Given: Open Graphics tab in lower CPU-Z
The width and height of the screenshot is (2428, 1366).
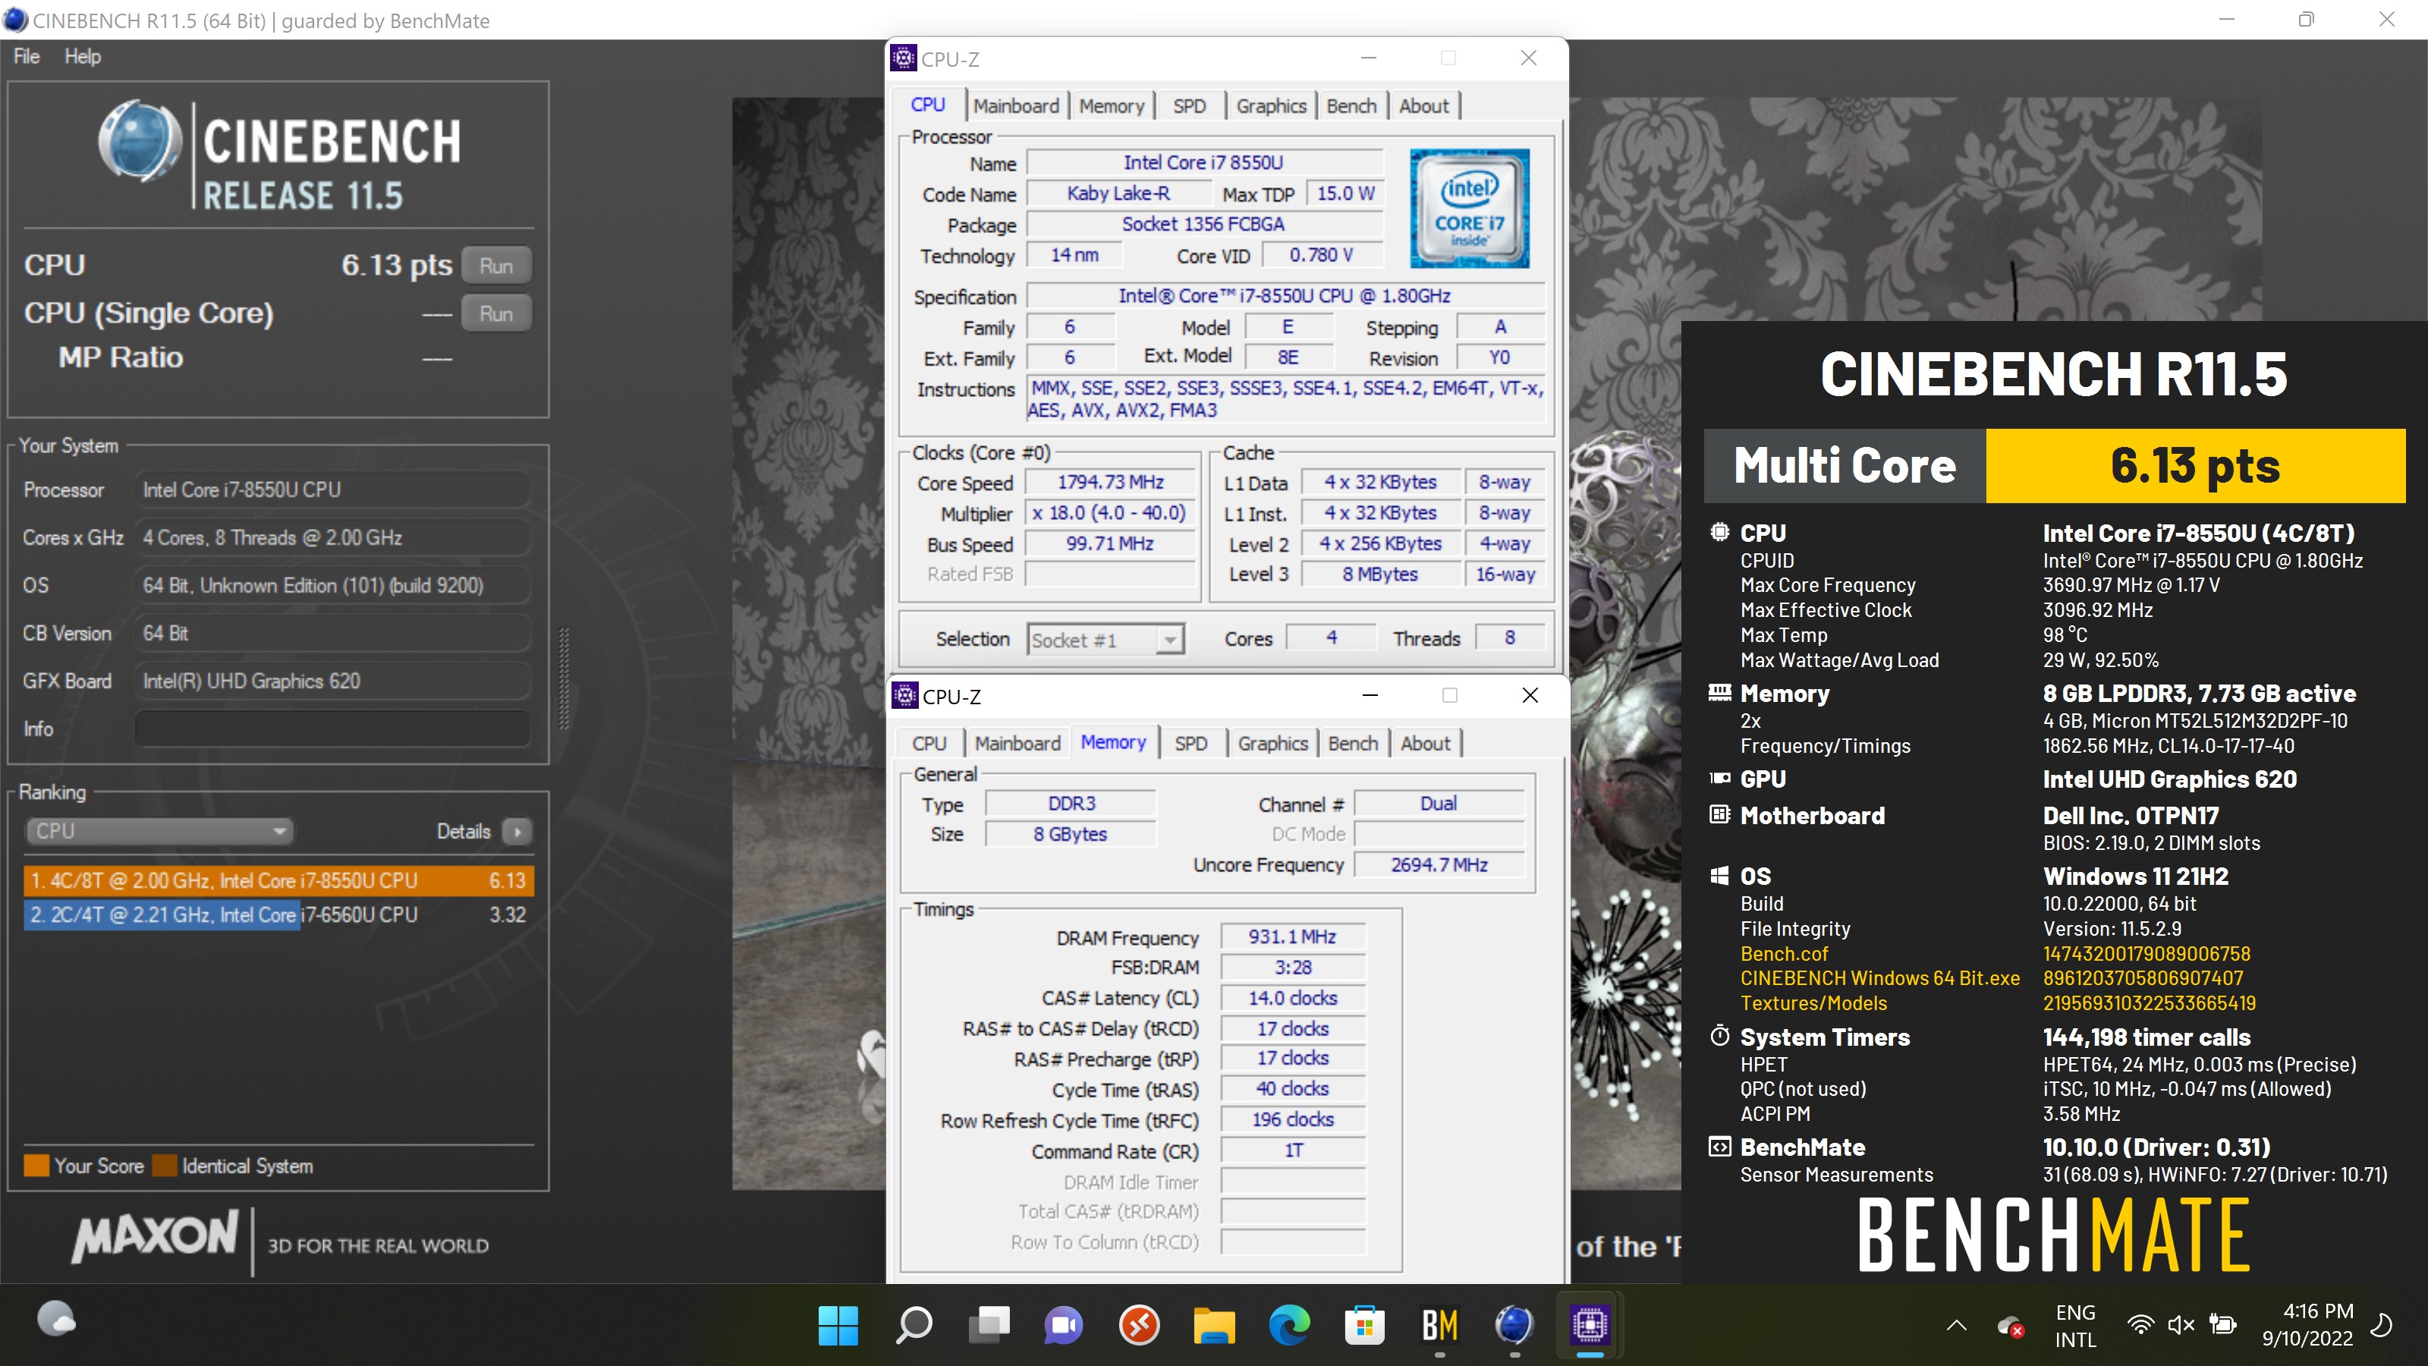Looking at the screenshot, I should tap(1272, 743).
